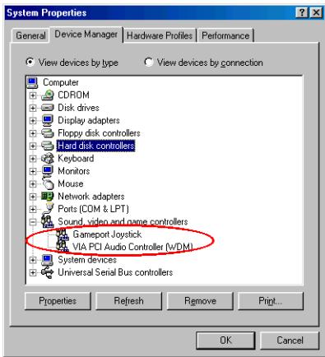Viewport: 325px width, 357px height.
Task: Expand the Keyboard node
Action: click(x=33, y=159)
